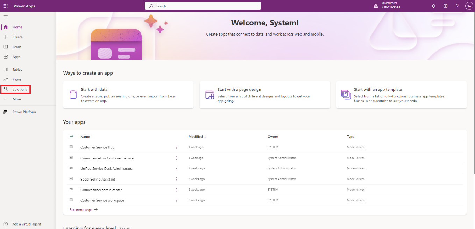Sort apps by the Modified column
Image resolution: width=475 pixels, height=229 pixels.
click(x=197, y=137)
